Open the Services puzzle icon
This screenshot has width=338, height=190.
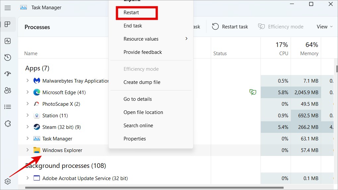[8, 123]
